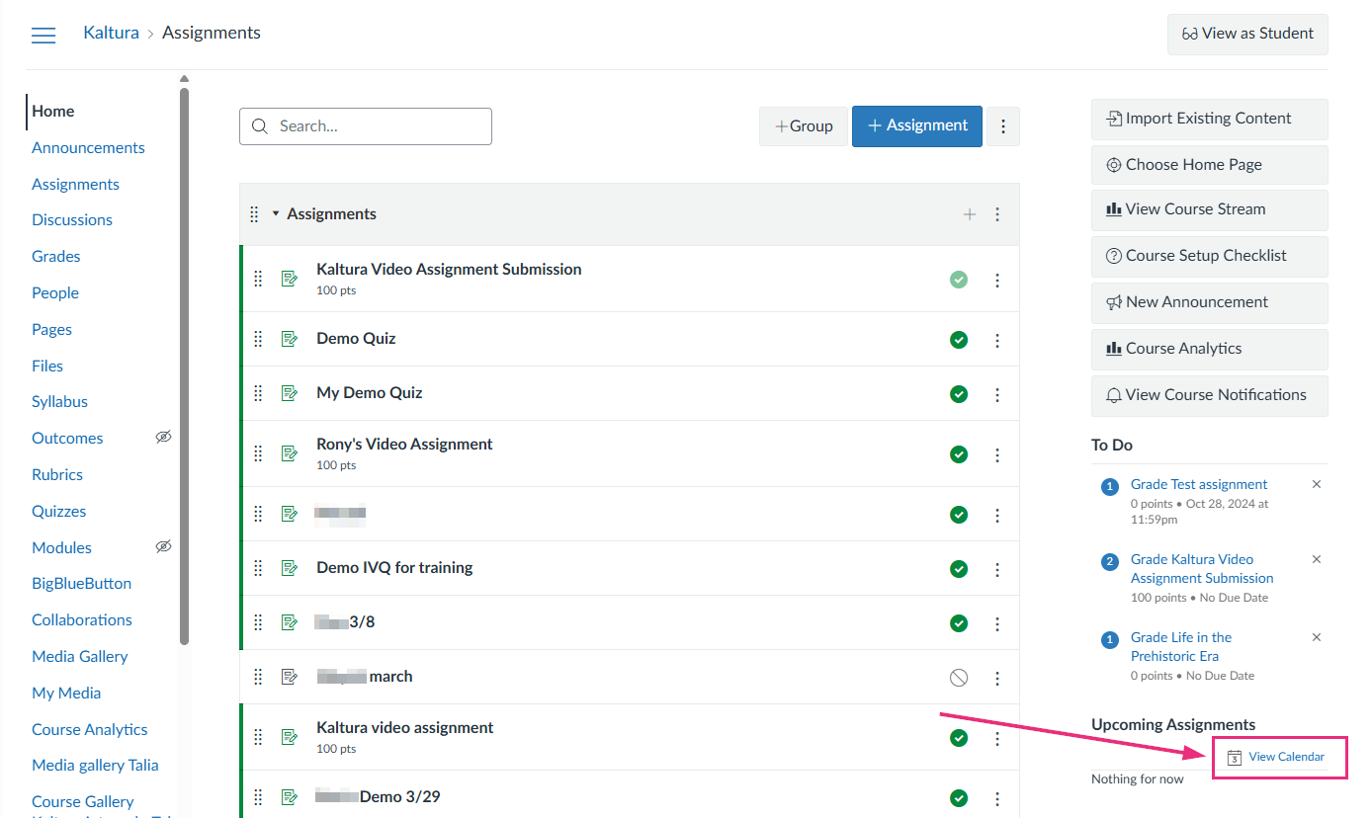
Task: Toggle publish status of Kaltura Video Assignment Submission
Action: coord(958,280)
